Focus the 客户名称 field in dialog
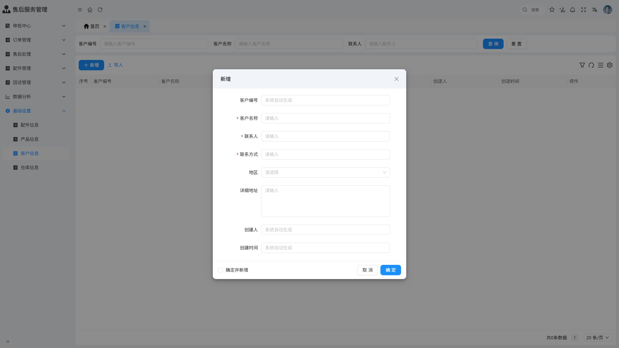619x348 pixels. pos(326,118)
